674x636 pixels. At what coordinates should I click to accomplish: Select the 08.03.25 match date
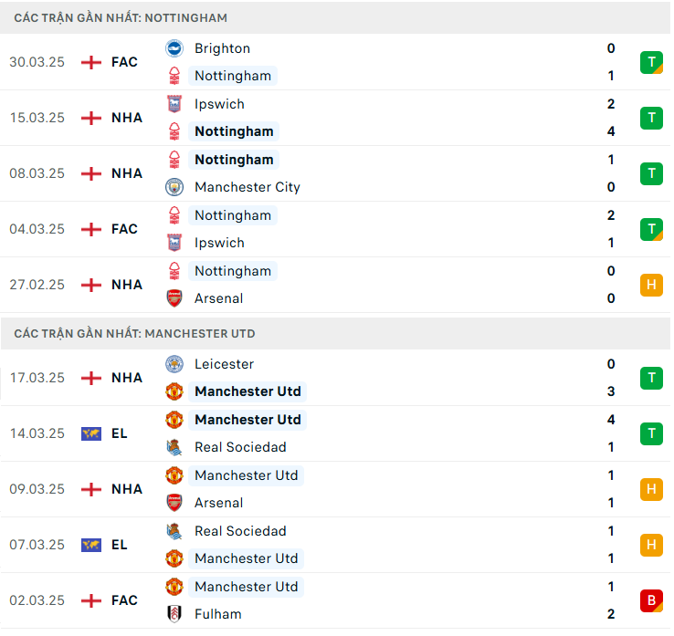37,173
